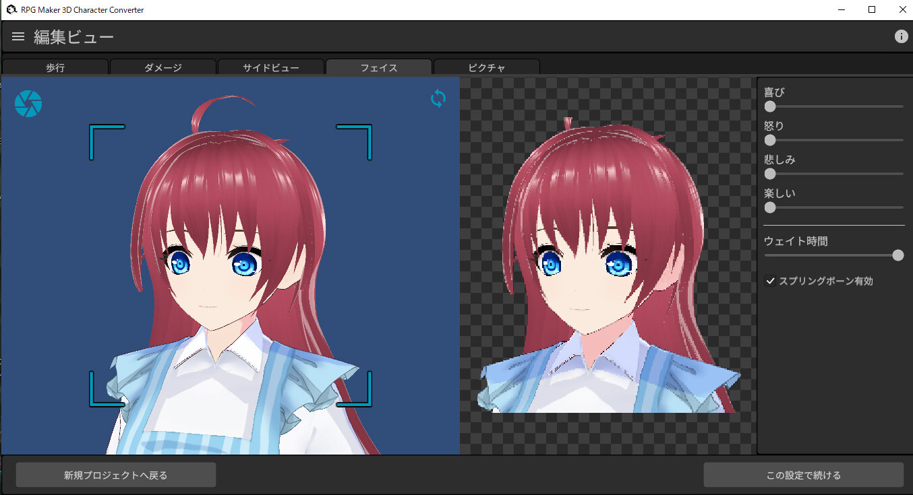Open the hamburger menu
This screenshot has width=913, height=495.
tap(18, 36)
